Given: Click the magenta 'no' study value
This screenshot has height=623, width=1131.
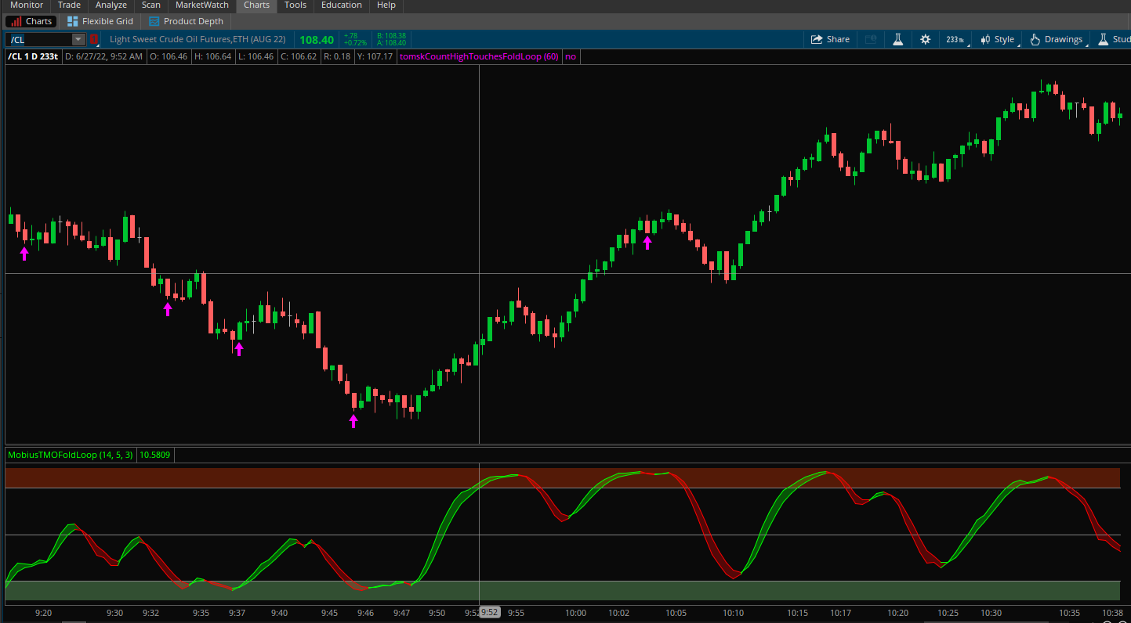Looking at the screenshot, I should pyautogui.click(x=571, y=56).
